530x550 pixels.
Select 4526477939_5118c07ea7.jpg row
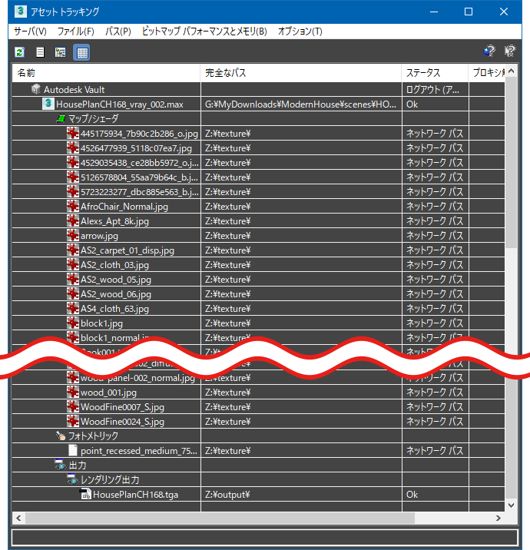(259, 148)
